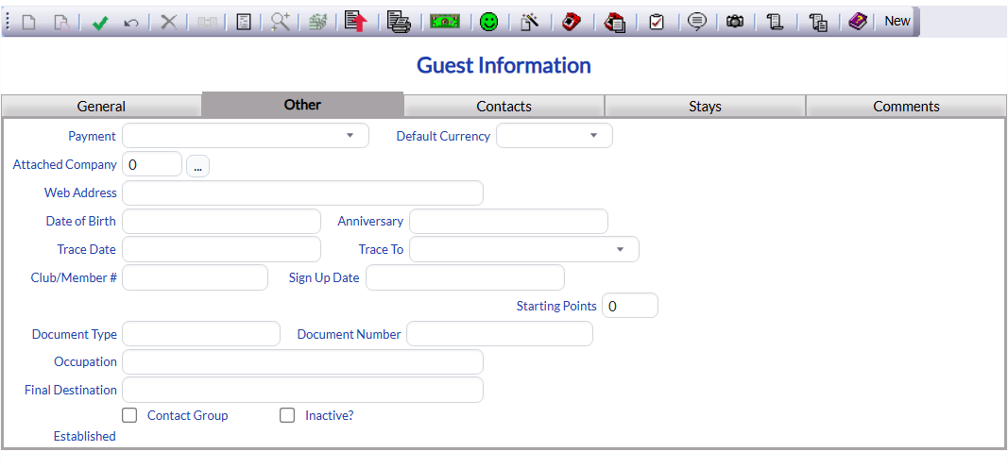The width and height of the screenshot is (1008, 468).
Task: Click the stacked money bills icon
Action: pyautogui.click(x=317, y=23)
